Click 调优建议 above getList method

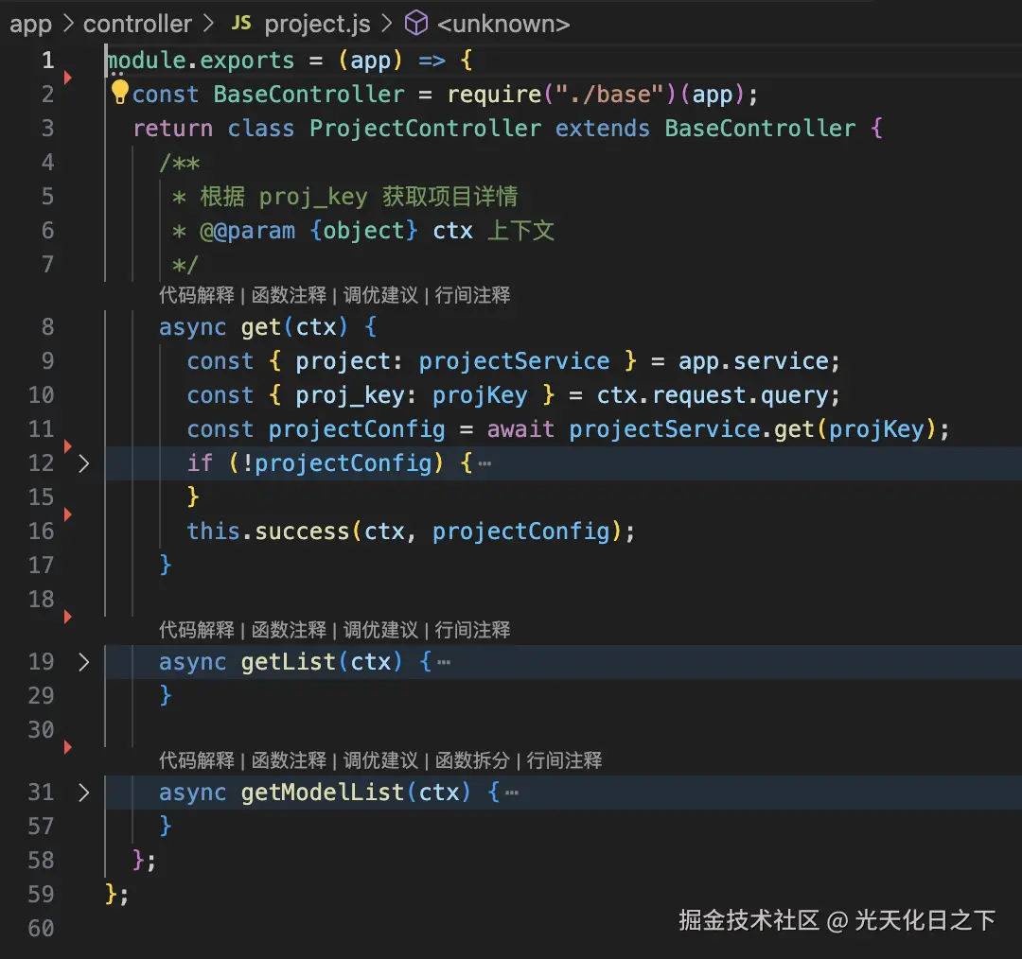(x=380, y=630)
